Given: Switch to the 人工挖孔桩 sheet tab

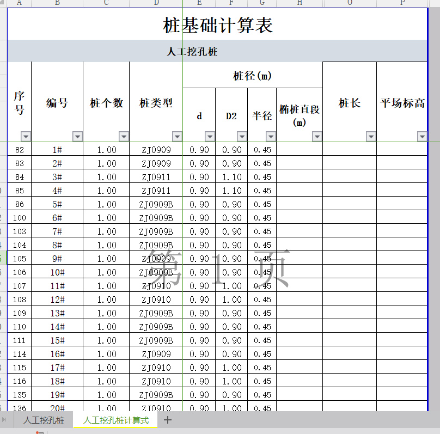Looking at the screenshot, I should pos(44,420).
